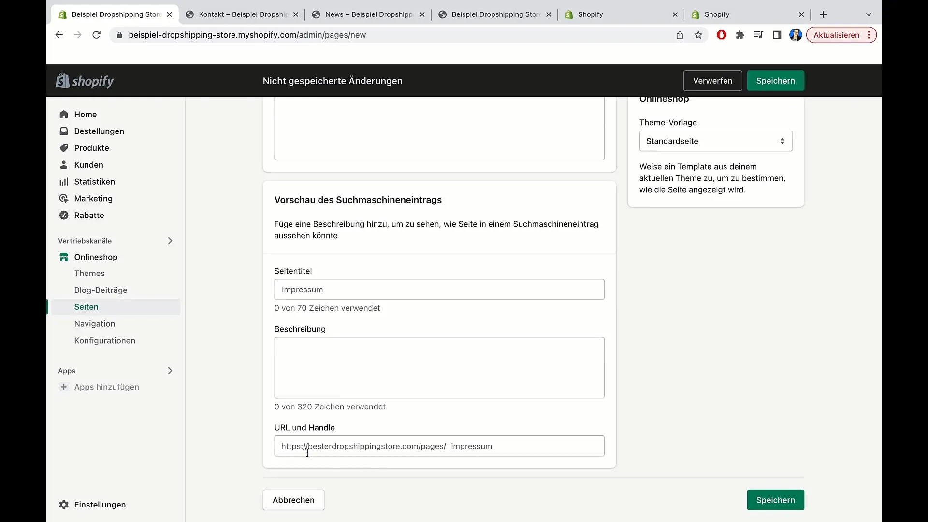
Task: Expand Apps section in sidebar
Action: pyautogui.click(x=170, y=370)
